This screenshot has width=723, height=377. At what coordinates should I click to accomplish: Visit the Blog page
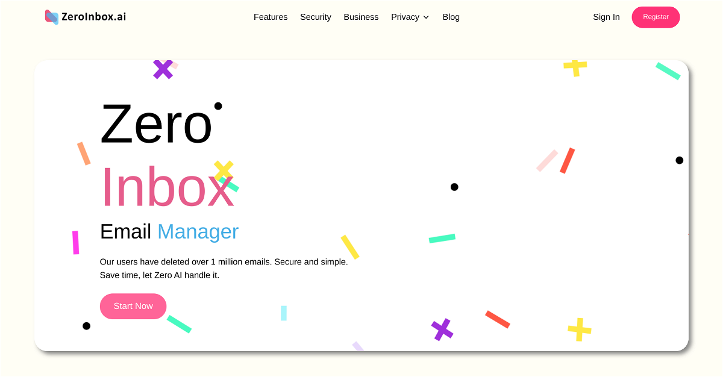pyautogui.click(x=451, y=17)
